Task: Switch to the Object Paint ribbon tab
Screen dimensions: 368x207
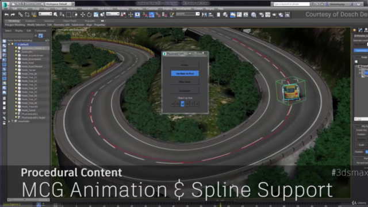Action: (70, 21)
